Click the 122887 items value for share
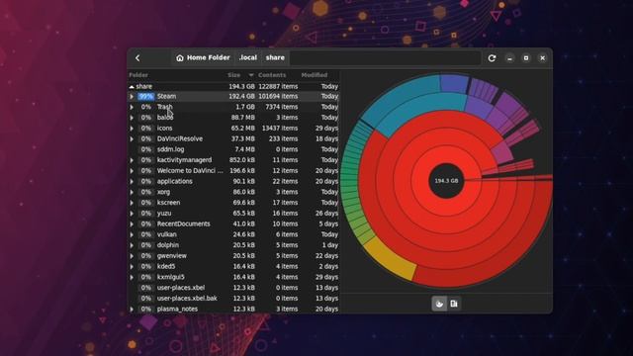Image resolution: width=633 pixels, height=356 pixels. pyautogui.click(x=278, y=86)
